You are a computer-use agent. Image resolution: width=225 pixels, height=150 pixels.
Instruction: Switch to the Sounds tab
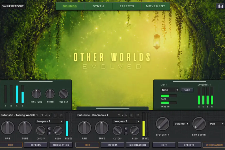click(x=70, y=6)
